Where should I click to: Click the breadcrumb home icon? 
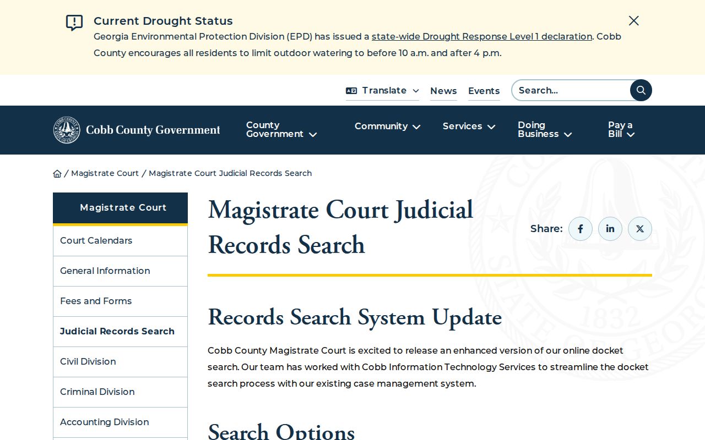click(57, 174)
